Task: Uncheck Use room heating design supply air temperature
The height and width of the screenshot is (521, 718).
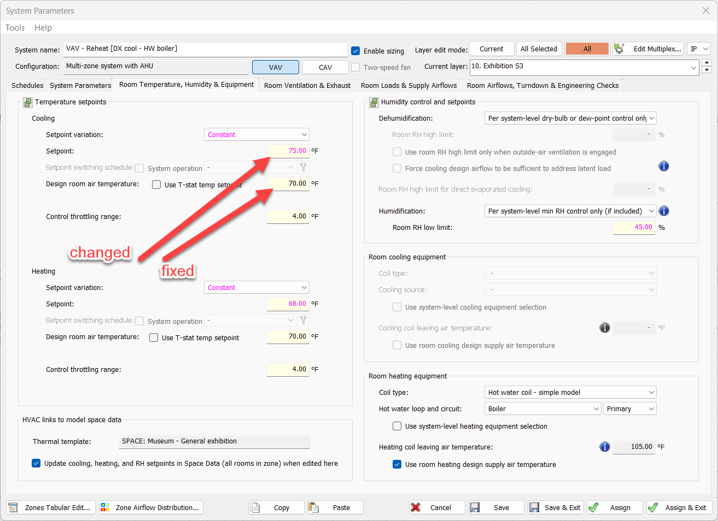Action: (x=397, y=464)
